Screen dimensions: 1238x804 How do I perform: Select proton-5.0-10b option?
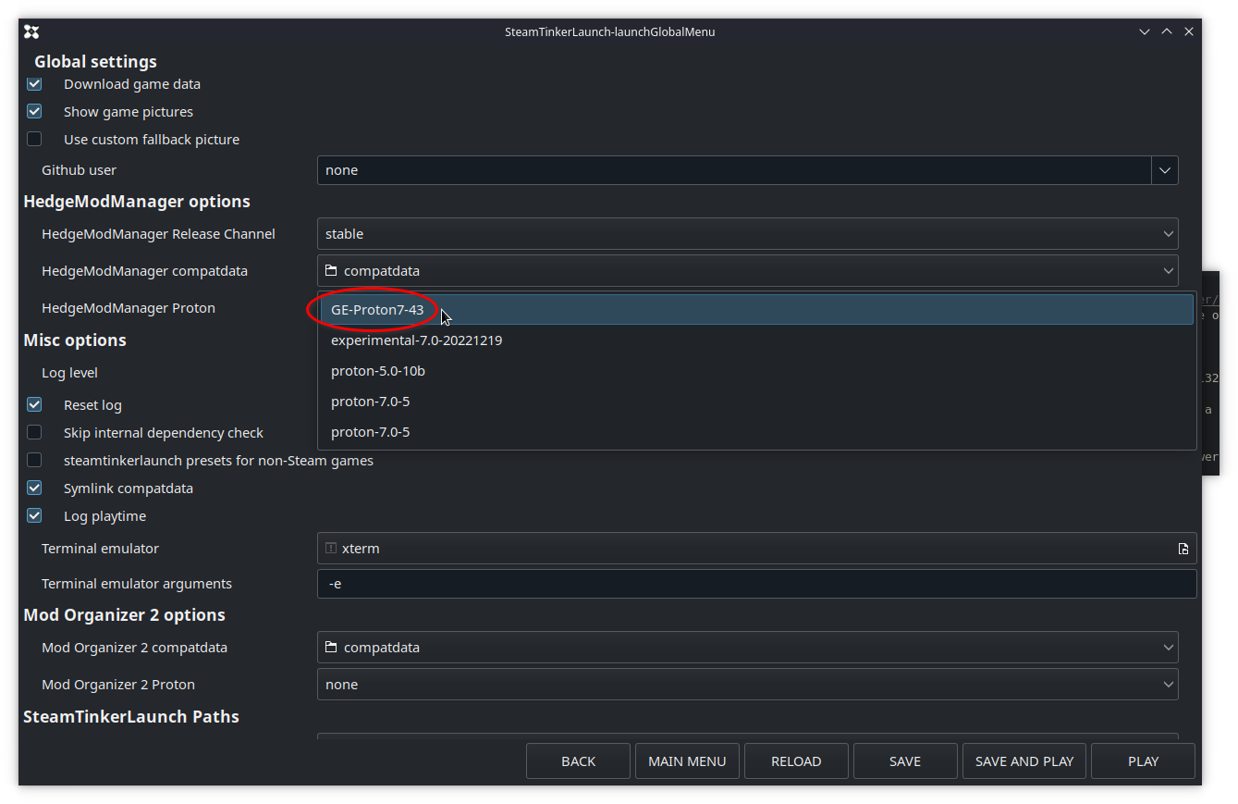(756, 371)
